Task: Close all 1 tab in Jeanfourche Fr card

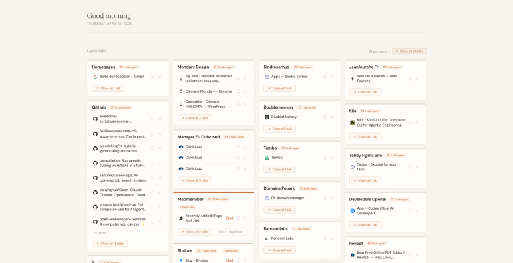Action: click(x=365, y=92)
